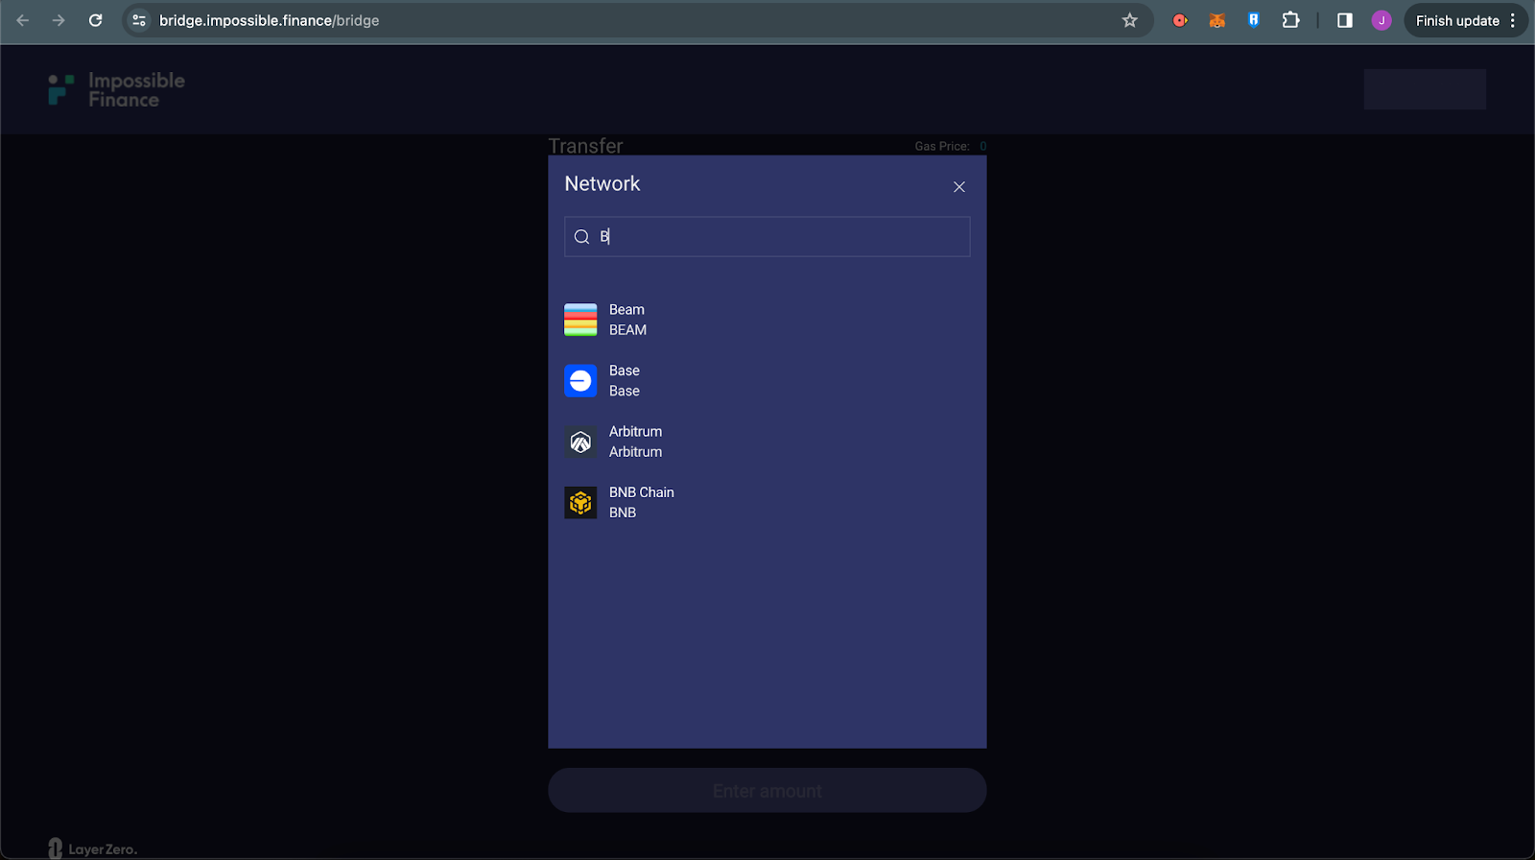Click the search magnifier icon
The height and width of the screenshot is (860, 1535).
(x=581, y=237)
